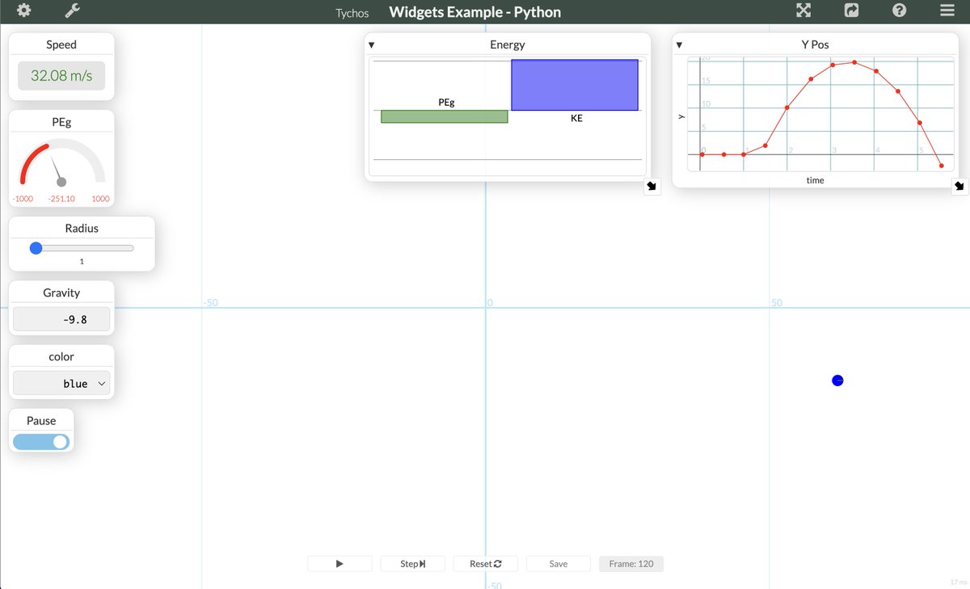Image resolution: width=970 pixels, height=589 pixels.
Task: Click the blue ball in the scene
Action: [x=837, y=381]
